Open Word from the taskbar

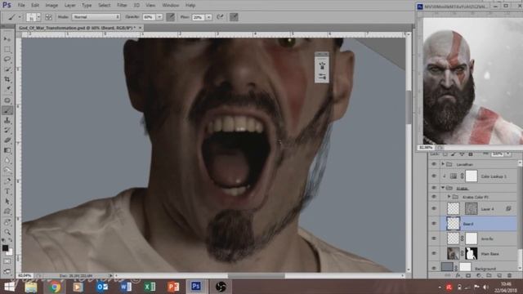click(x=126, y=287)
